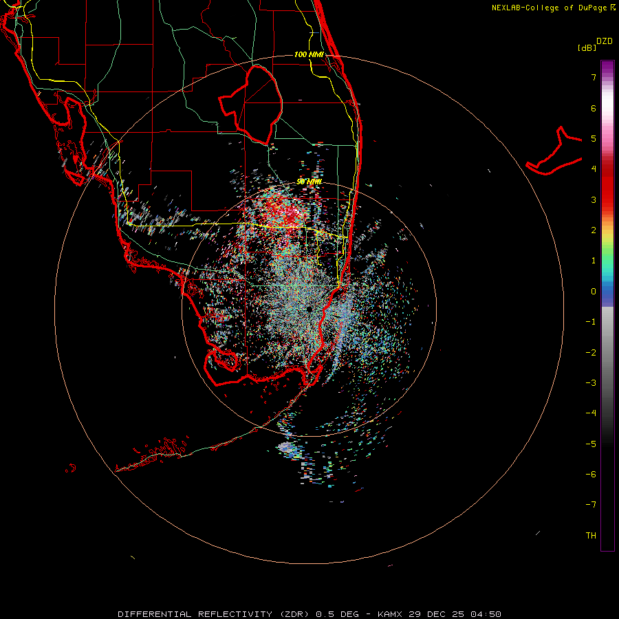Click the -7 dB label on the color scale
619x619 pixels.
click(591, 505)
